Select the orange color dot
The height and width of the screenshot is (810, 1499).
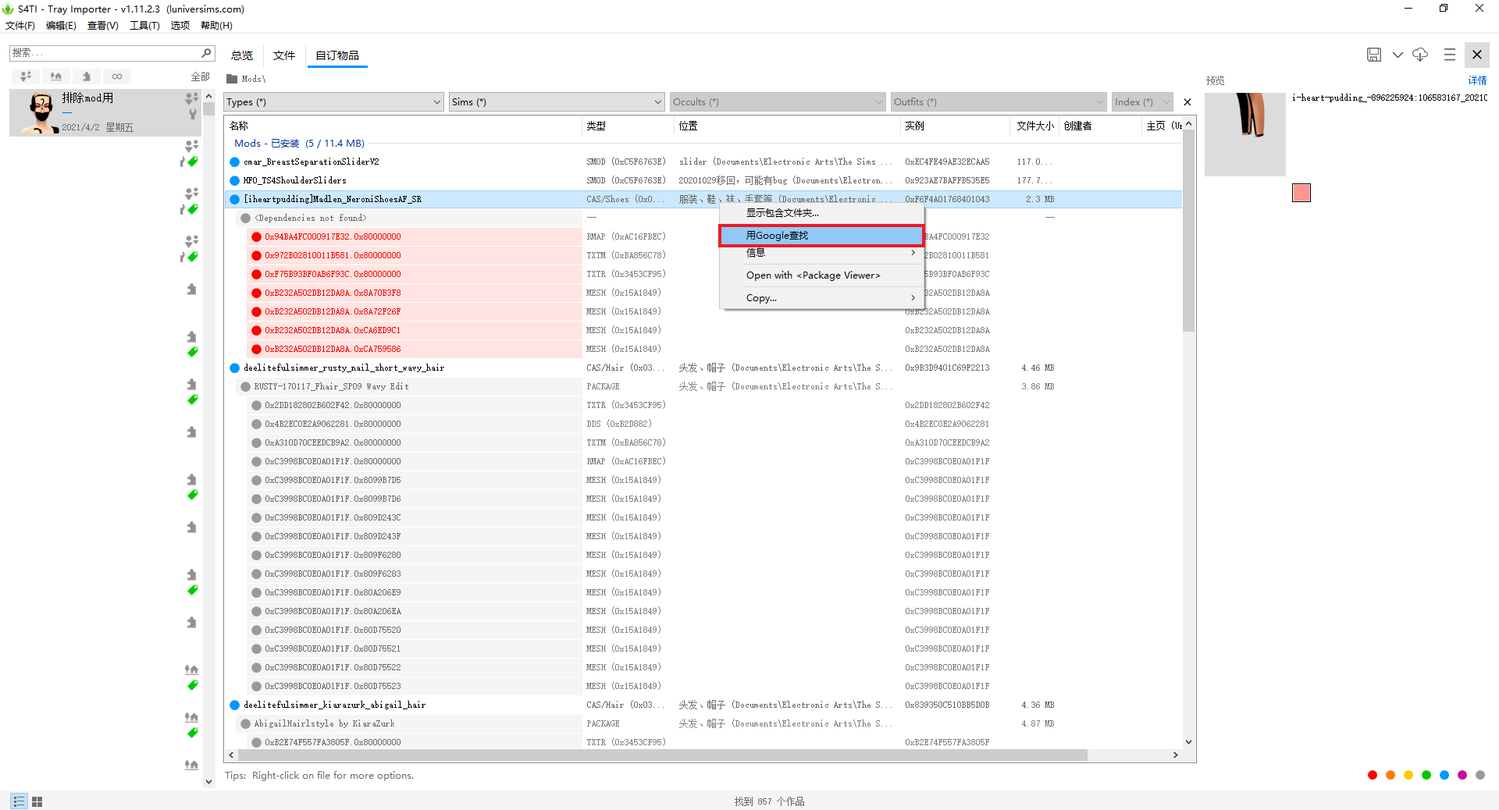[1390, 775]
